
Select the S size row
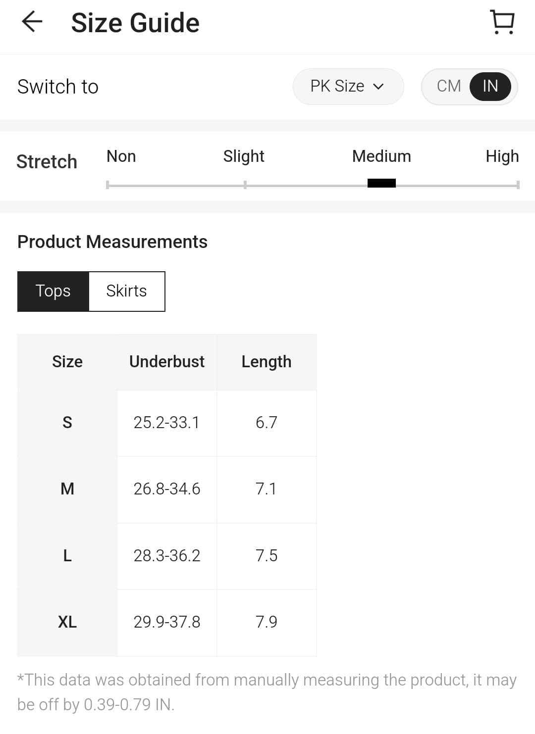coord(67,423)
